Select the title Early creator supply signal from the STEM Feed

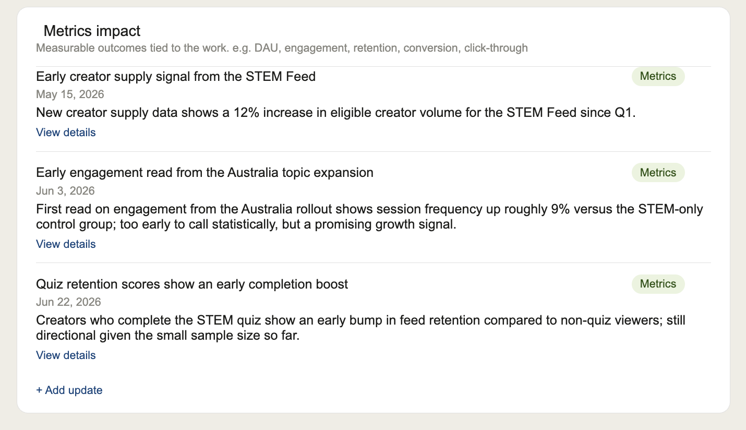coord(176,77)
